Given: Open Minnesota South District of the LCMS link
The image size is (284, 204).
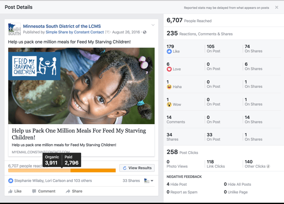Looking at the screenshot, I should click(x=62, y=26).
